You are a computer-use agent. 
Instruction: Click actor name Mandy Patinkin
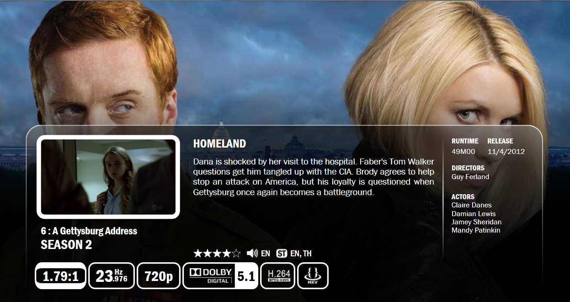476,231
